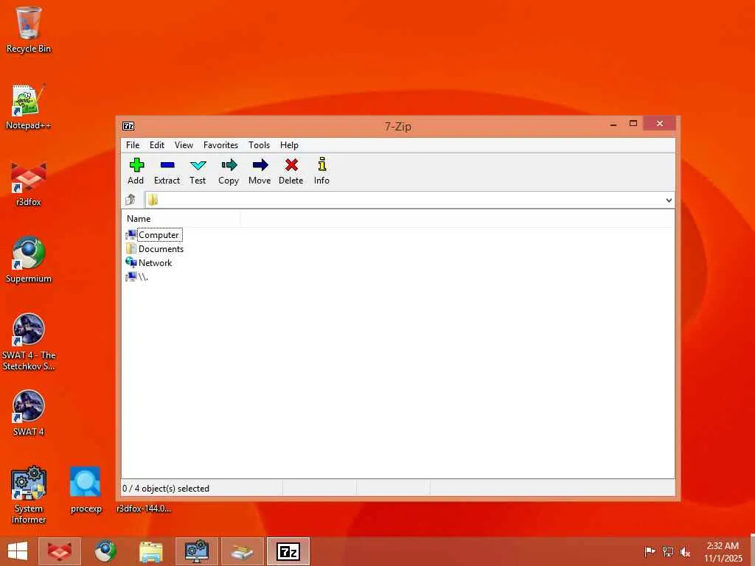Click the 7z icon in the 7-Zip title bar
Image resolution: width=755 pixels, height=566 pixels.
(128, 126)
